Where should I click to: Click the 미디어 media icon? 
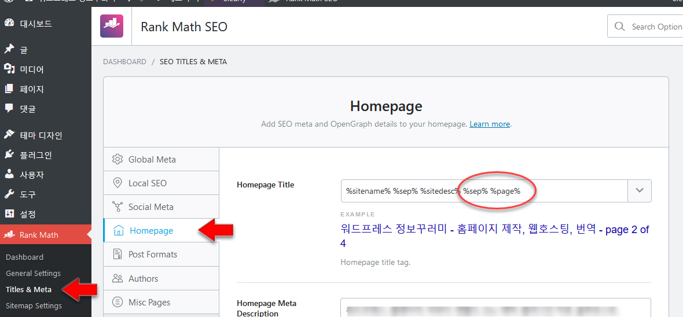[9, 69]
